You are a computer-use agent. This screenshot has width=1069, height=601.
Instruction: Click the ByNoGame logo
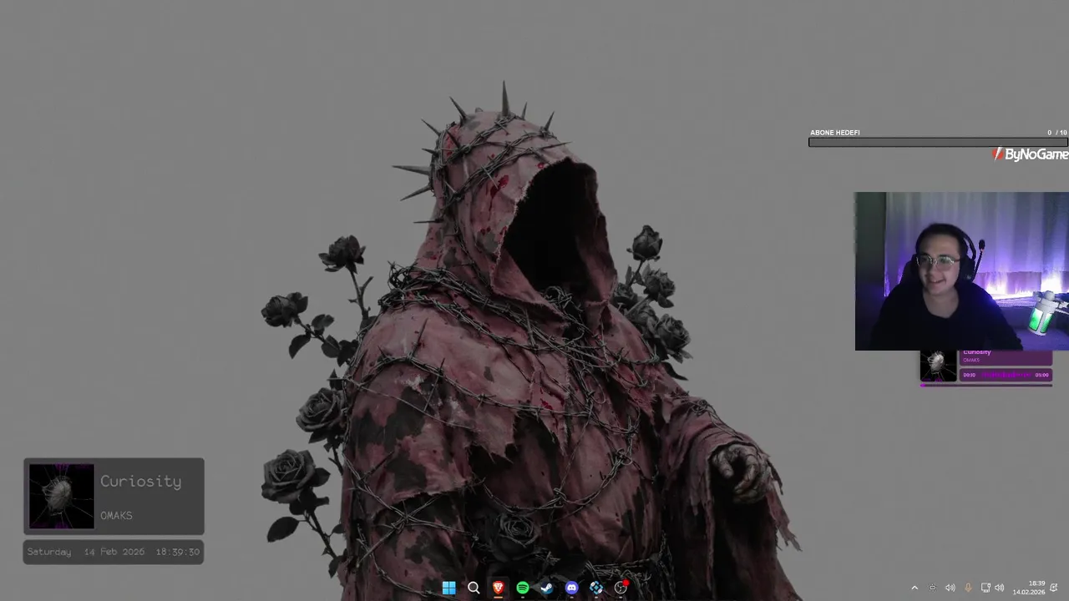(x=1031, y=154)
